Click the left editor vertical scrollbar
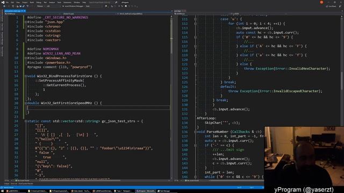The height and width of the screenshot is (193, 344). pos(171,98)
